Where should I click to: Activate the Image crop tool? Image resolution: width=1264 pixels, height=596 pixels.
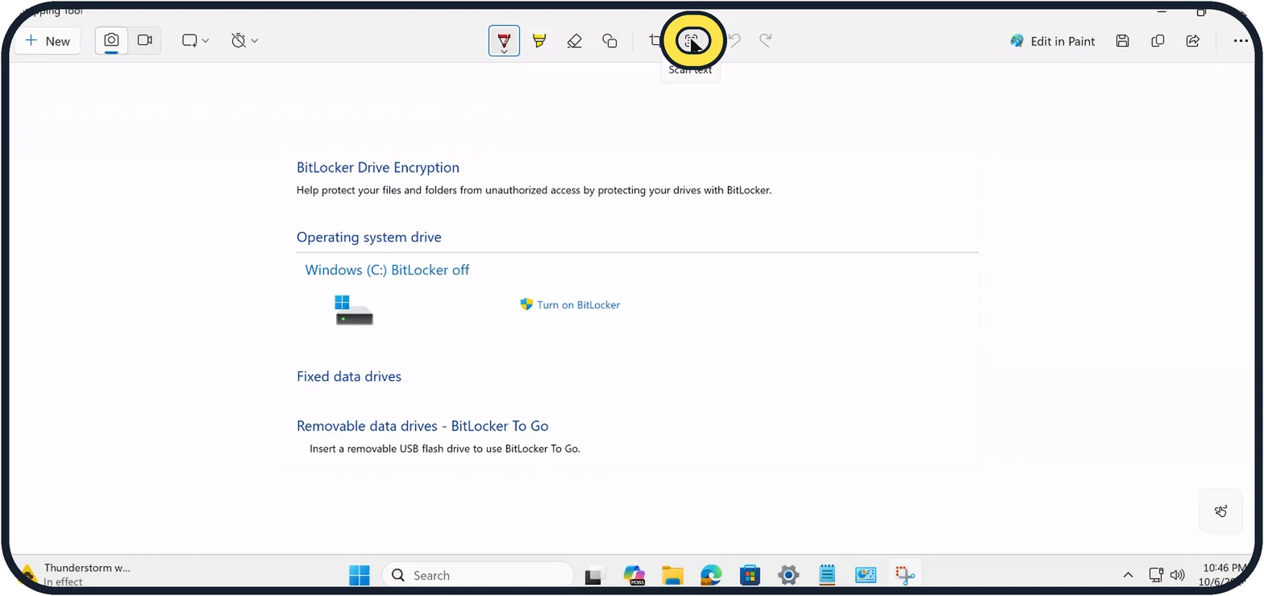[x=655, y=40]
